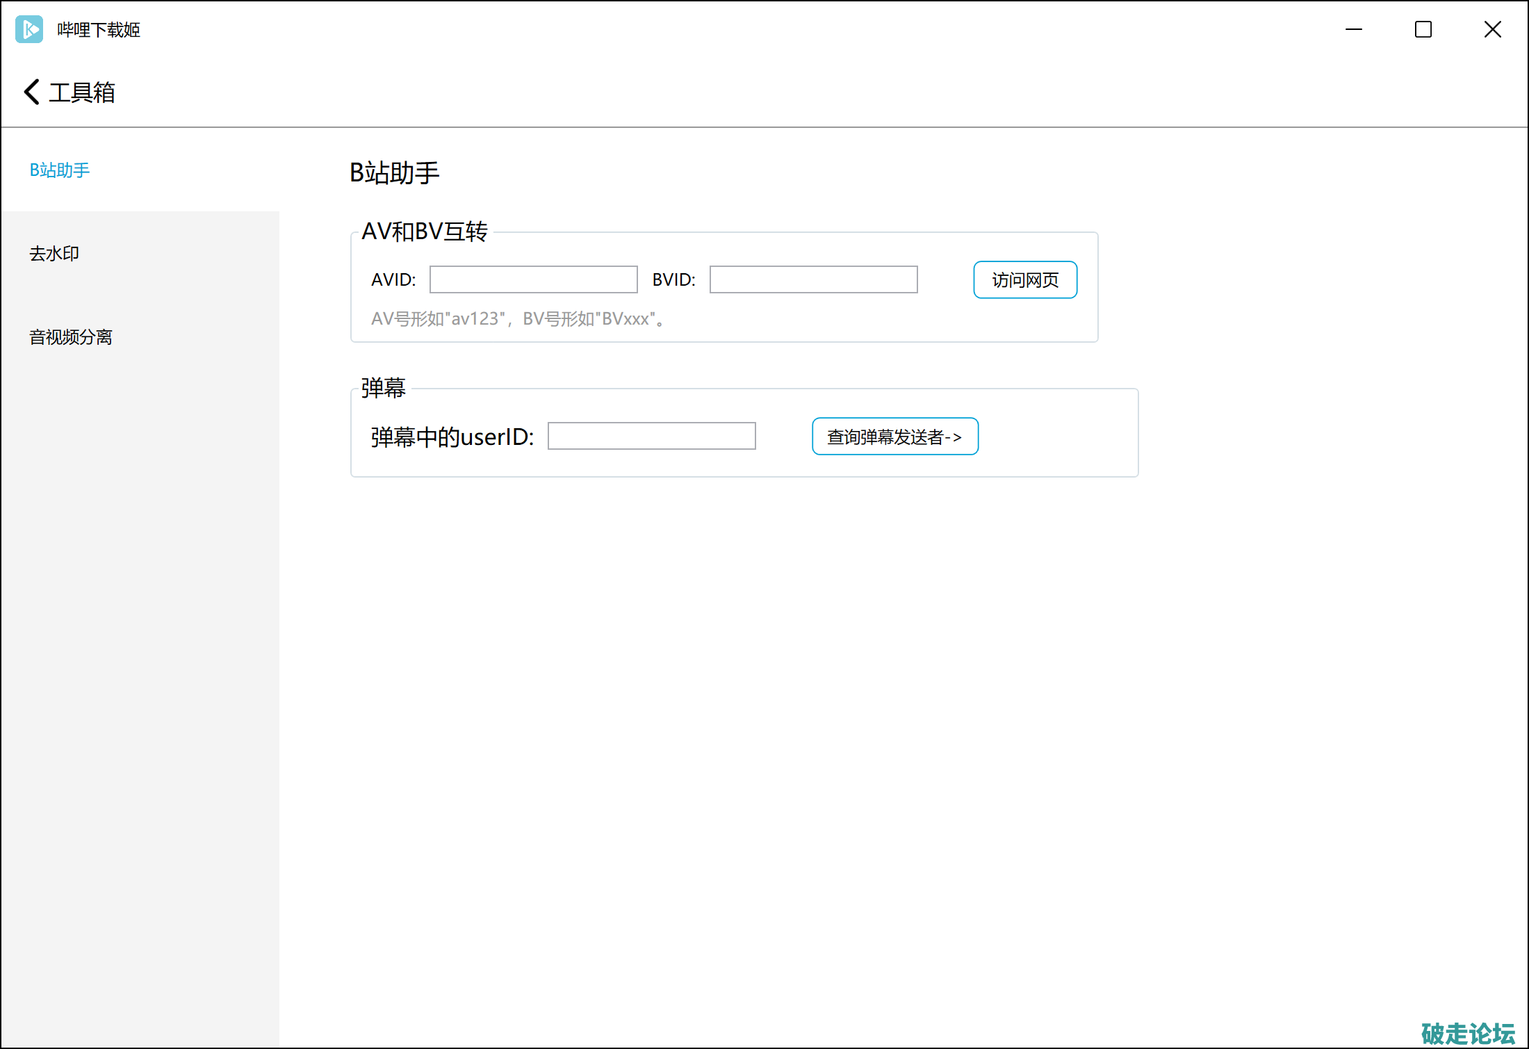The height and width of the screenshot is (1049, 1529).
Task: Click the 破走论坛 watermark text
Action: [x=1468, y=1033]
